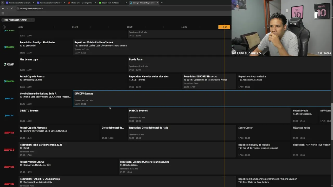Viewport: 333px width, 187px height.
Task: Close the Stream - Kick Dashboard tab
Action: pyautogui.click(x=126, y=3)
